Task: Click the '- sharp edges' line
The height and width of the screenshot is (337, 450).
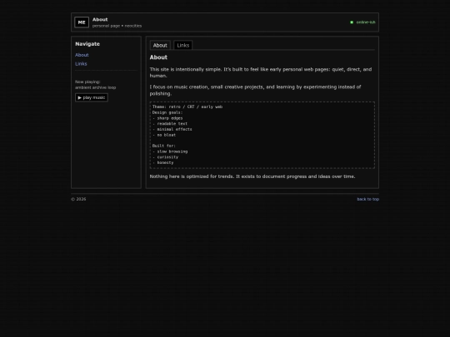Action: [x=167, y=118]
